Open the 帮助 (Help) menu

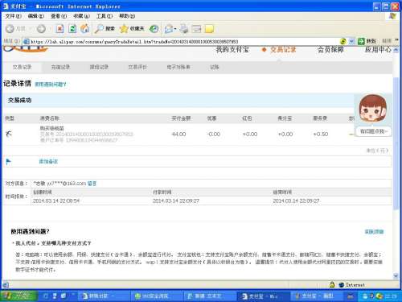pyautogui.click(x=127, y=16)
